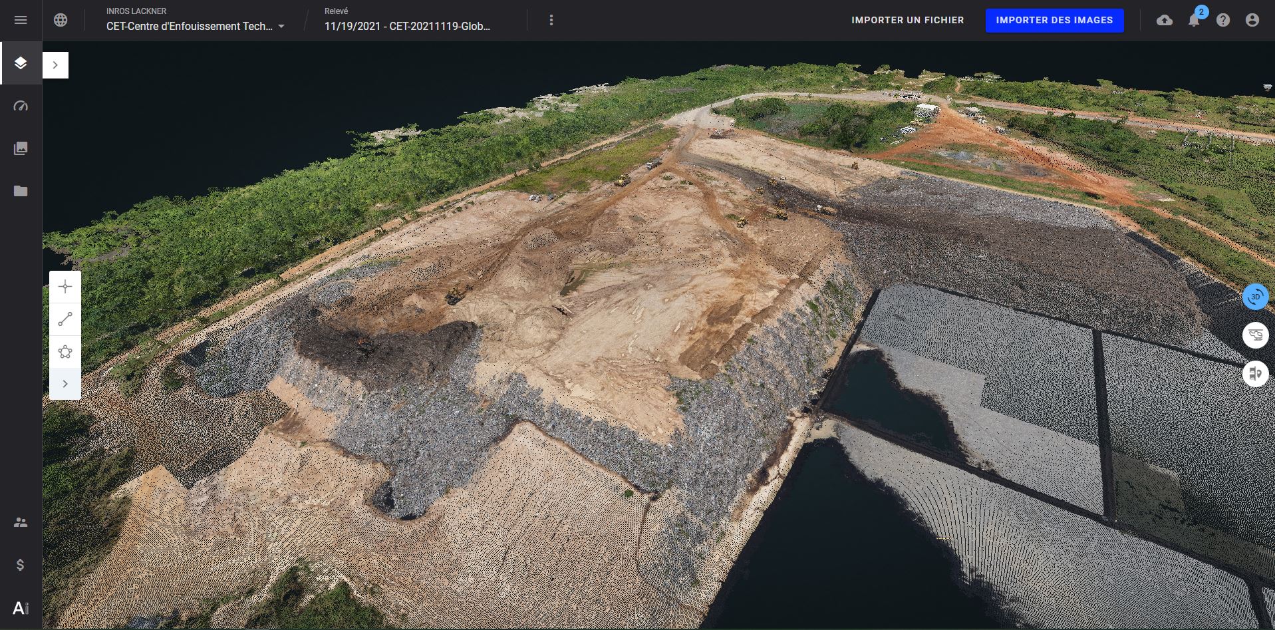Image resolution: width=1275 pixels, height=630 pixels.
Task: Open the files folder panel
Action: pos(21,191)
